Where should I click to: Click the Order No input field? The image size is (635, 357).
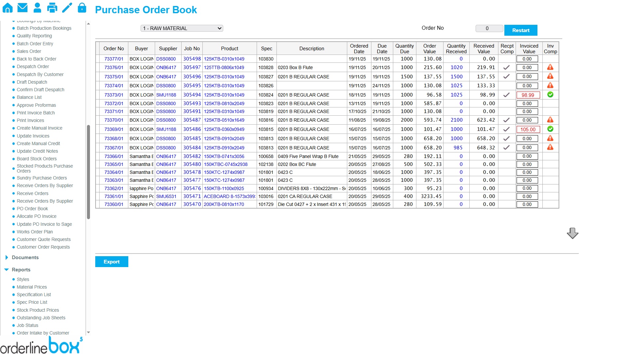(489, 28)
